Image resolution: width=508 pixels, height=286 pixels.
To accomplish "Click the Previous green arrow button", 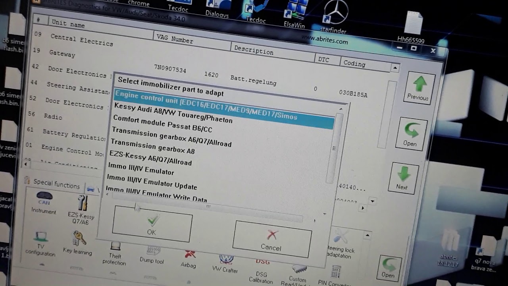I will (x=419, y=88).
